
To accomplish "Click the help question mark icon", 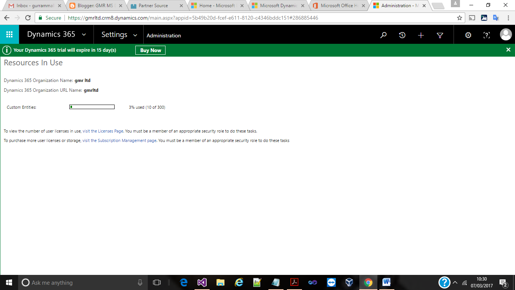I will click(487, 35).
